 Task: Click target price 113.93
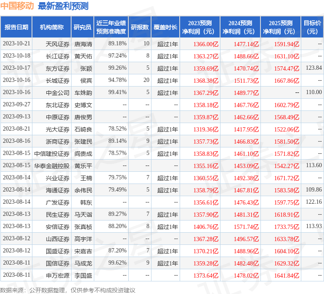tap(313, 226)
